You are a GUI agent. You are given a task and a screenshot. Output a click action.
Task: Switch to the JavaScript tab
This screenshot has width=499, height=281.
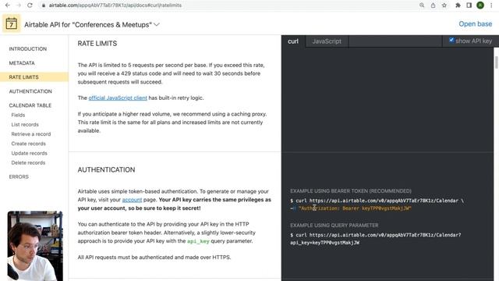[327, 41]
